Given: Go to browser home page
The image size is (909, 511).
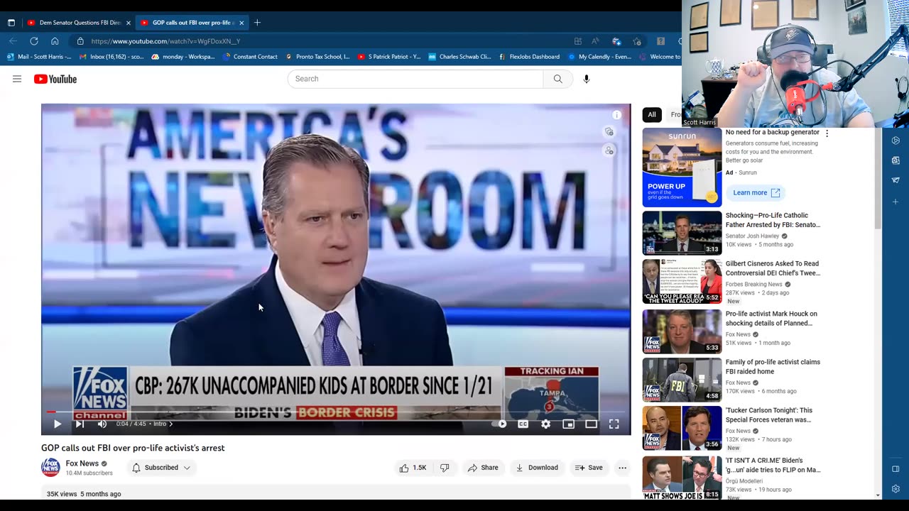Looking at the screenshot, I should coord(55,41).
